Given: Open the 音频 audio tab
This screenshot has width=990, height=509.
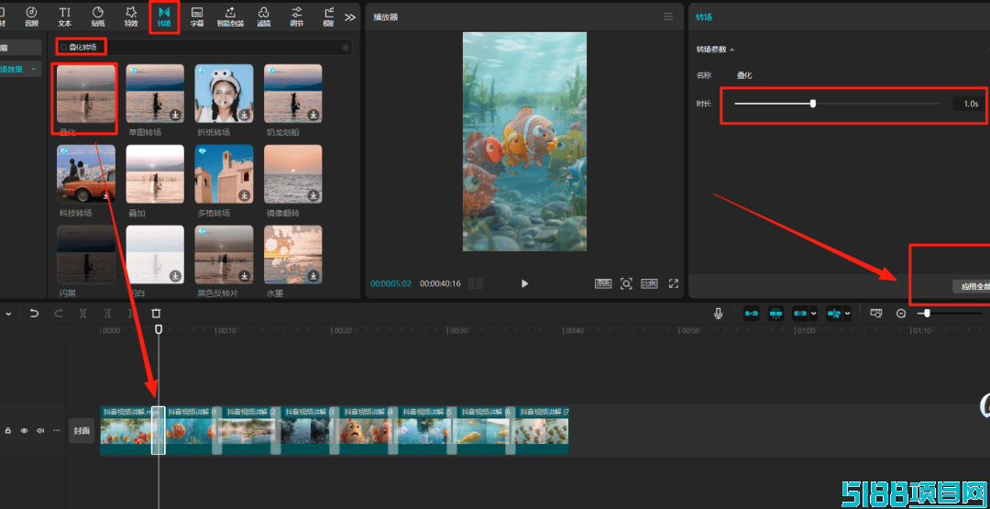Looking at the screenshot, I should pyautogui.click(x=31, y=17).
